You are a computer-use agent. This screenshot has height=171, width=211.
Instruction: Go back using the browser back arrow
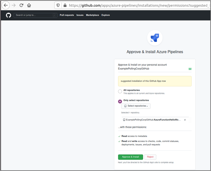(x=6, y=5)
